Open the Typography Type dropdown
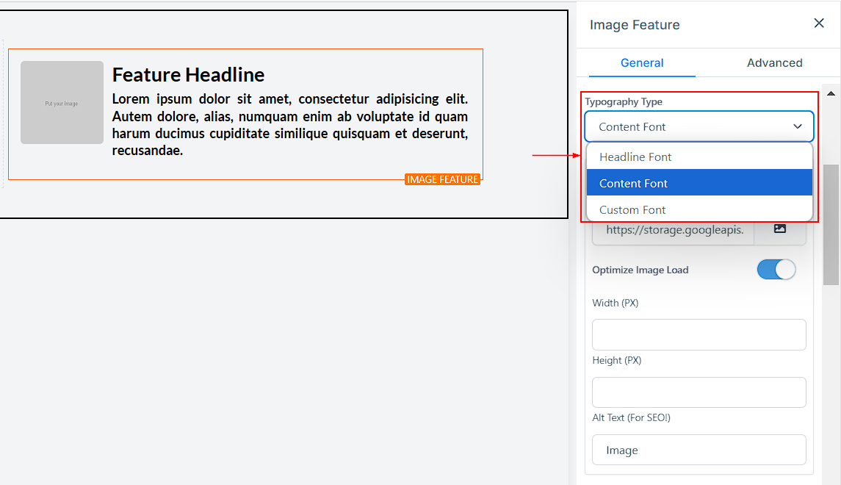 tap(699, 126)
